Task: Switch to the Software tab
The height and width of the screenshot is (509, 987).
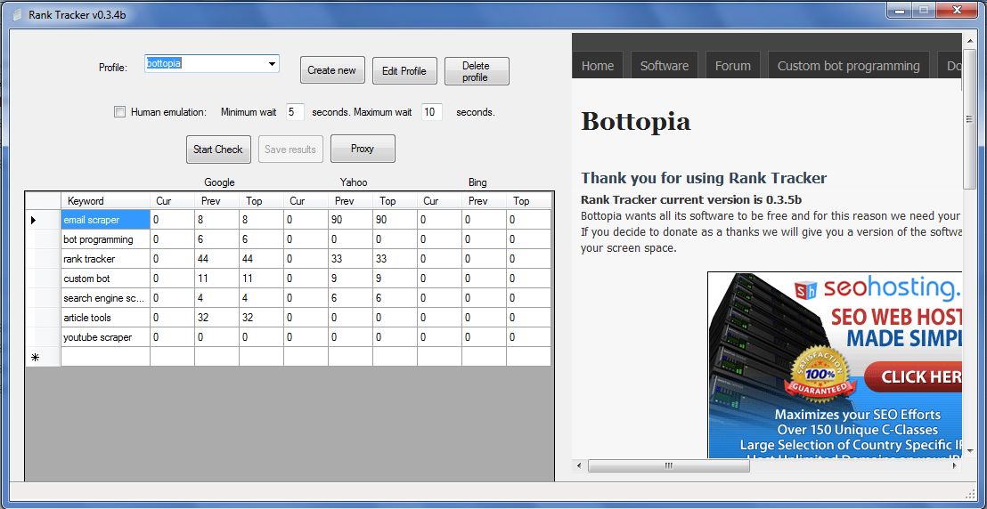Action: [664, 66]
